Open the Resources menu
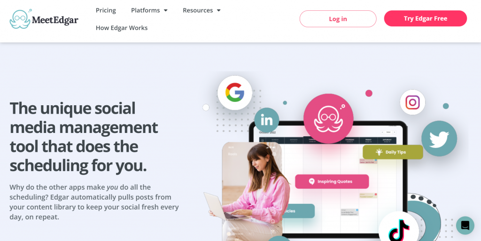481x241 pixels. point(198,10)
